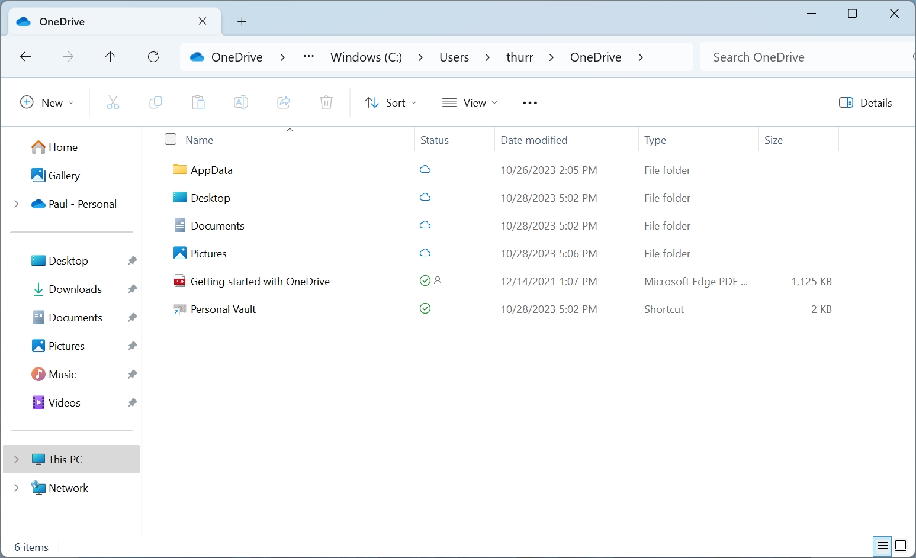Add a new tab with plus button

pyautogui.click(x=242, y=22)
